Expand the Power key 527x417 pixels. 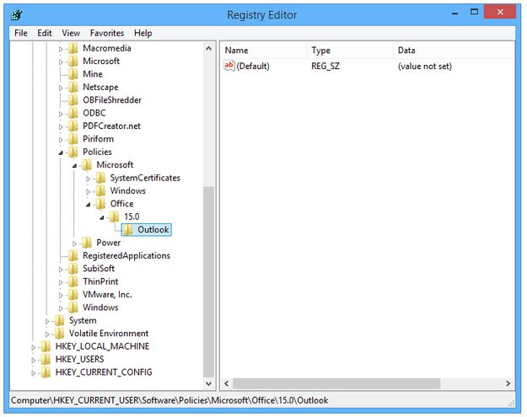[x=74, y=243]
